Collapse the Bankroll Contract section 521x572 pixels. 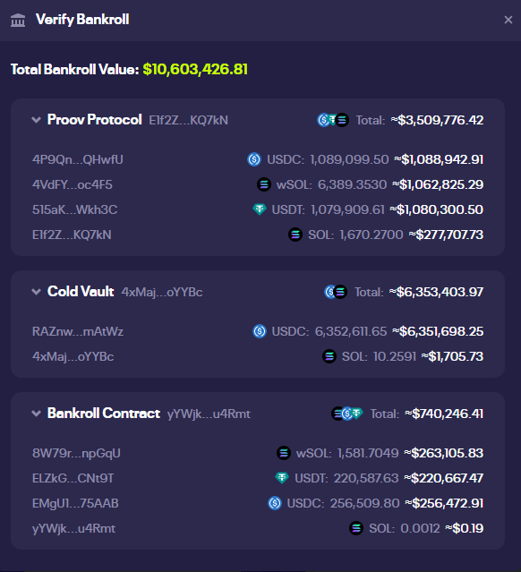click(36, 414)
